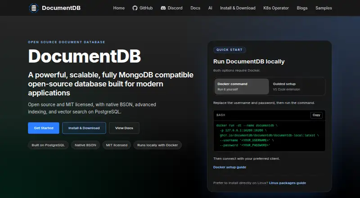Open the Home nav item
Screen dimensions: 360x198
tap(119, 8)
